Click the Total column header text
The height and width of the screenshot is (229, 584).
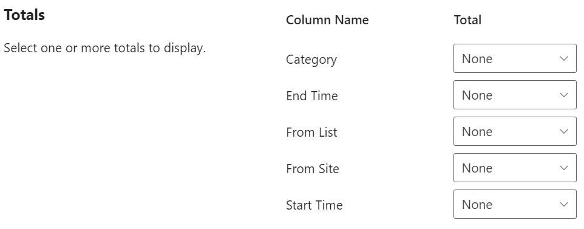coord(467,20)
